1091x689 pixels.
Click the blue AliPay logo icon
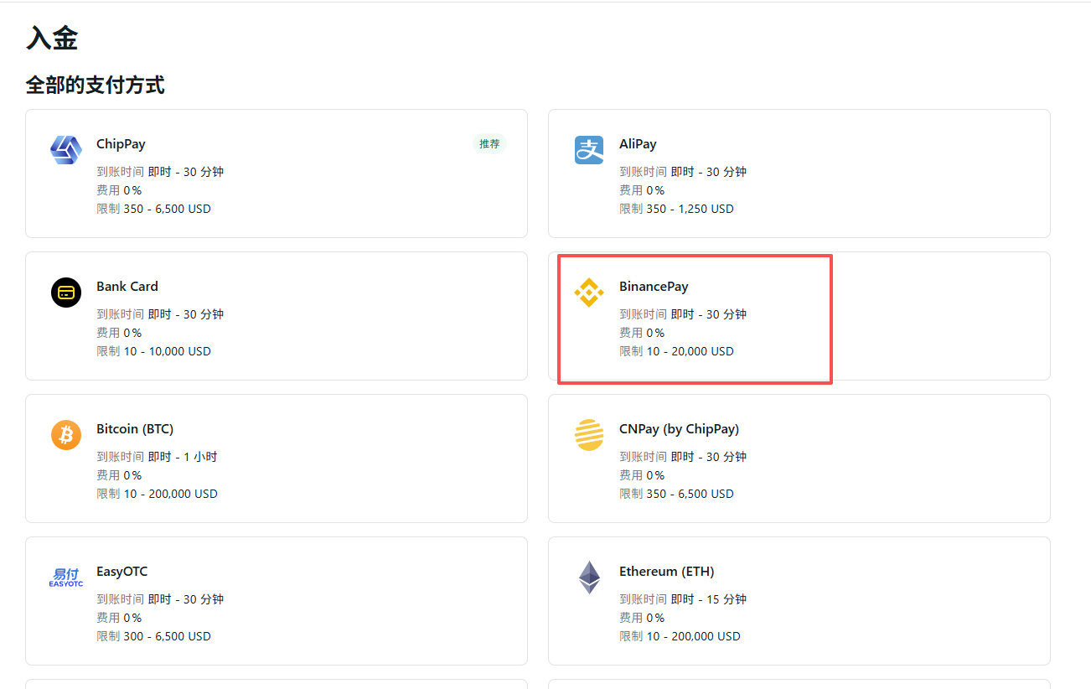(x=589, y=150)
